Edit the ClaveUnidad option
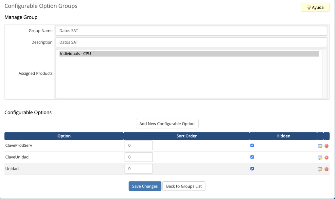 (x=320, y=158)
